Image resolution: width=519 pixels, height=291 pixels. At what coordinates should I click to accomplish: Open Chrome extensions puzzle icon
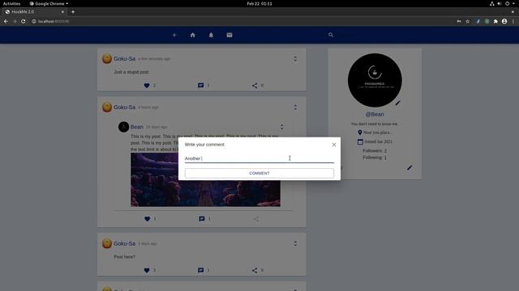[x=495, y=21]
